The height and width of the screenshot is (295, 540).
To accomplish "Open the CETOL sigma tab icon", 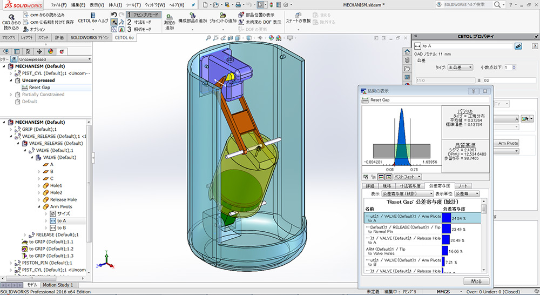I will point(62,51).
